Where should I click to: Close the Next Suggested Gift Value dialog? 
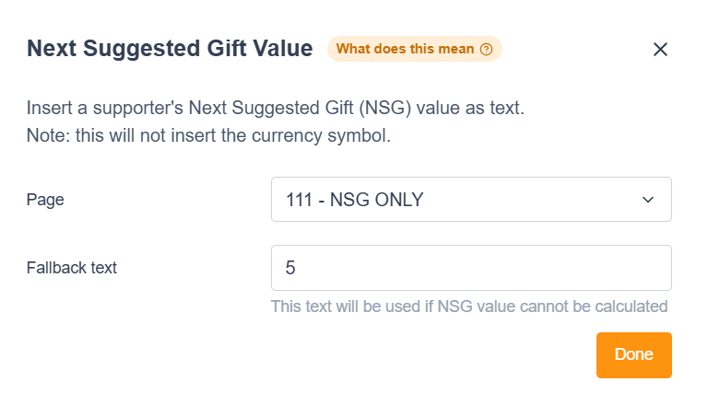pyautogui.click(x=660, y=50)
